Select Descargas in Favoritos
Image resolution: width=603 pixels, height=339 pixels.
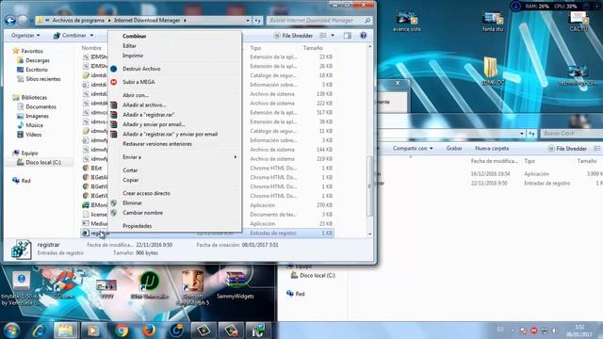point(38,60)
